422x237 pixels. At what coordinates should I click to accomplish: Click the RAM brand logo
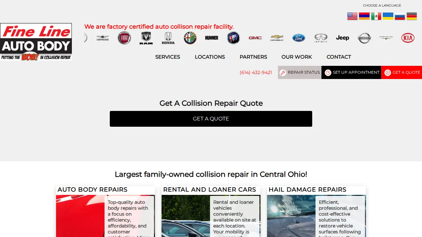146,38
